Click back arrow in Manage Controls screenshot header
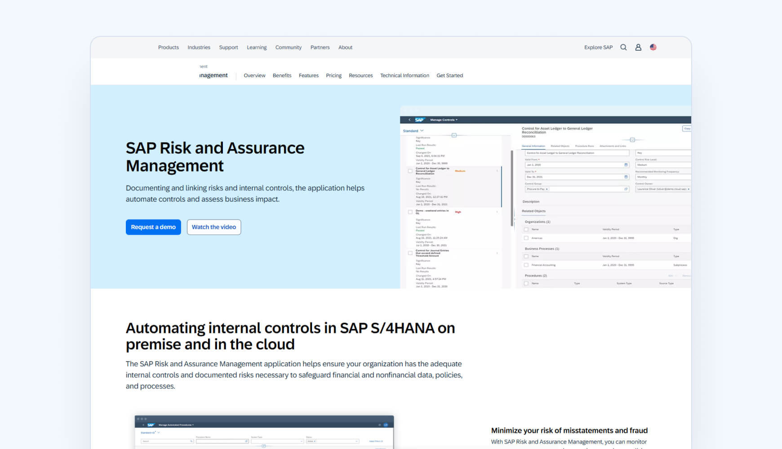 tap(409, 120)
